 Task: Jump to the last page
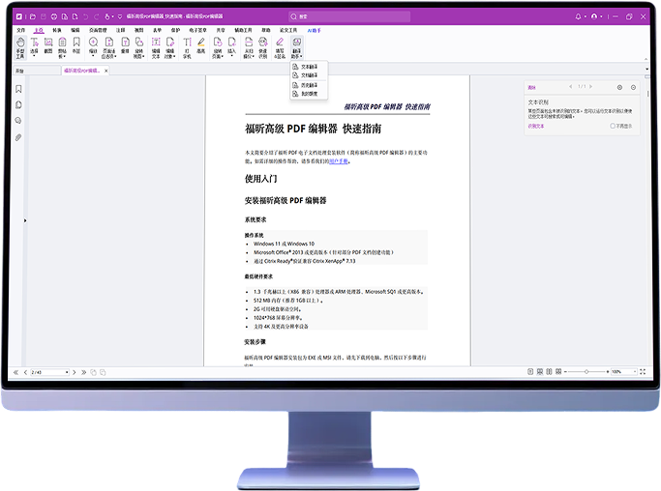[83, 372]
